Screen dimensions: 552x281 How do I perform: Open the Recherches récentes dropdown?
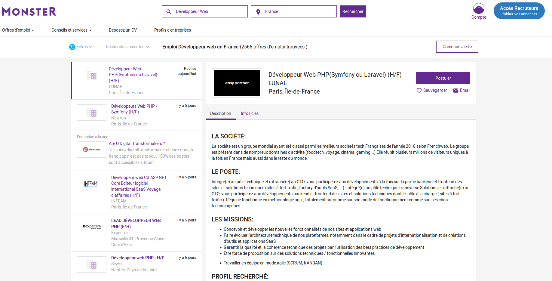127,47
